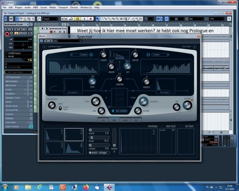The width and height of the screenshot is (239, 191).
Task: Expand the Notepad section
Action: click(18, 118)
